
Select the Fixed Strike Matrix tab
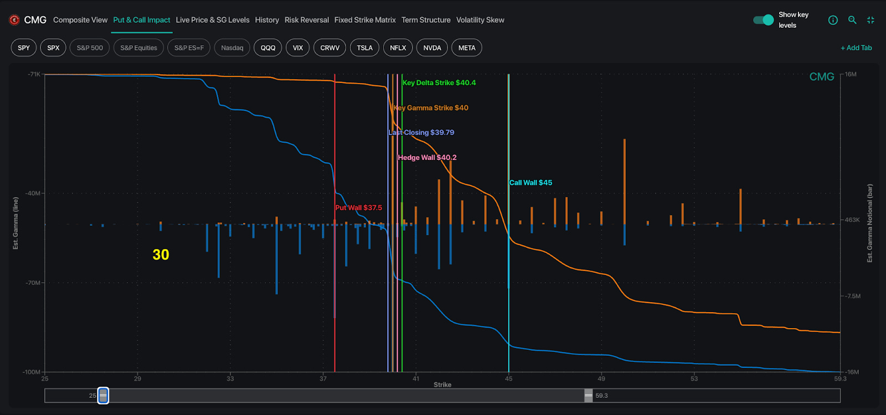coord(365,20)
